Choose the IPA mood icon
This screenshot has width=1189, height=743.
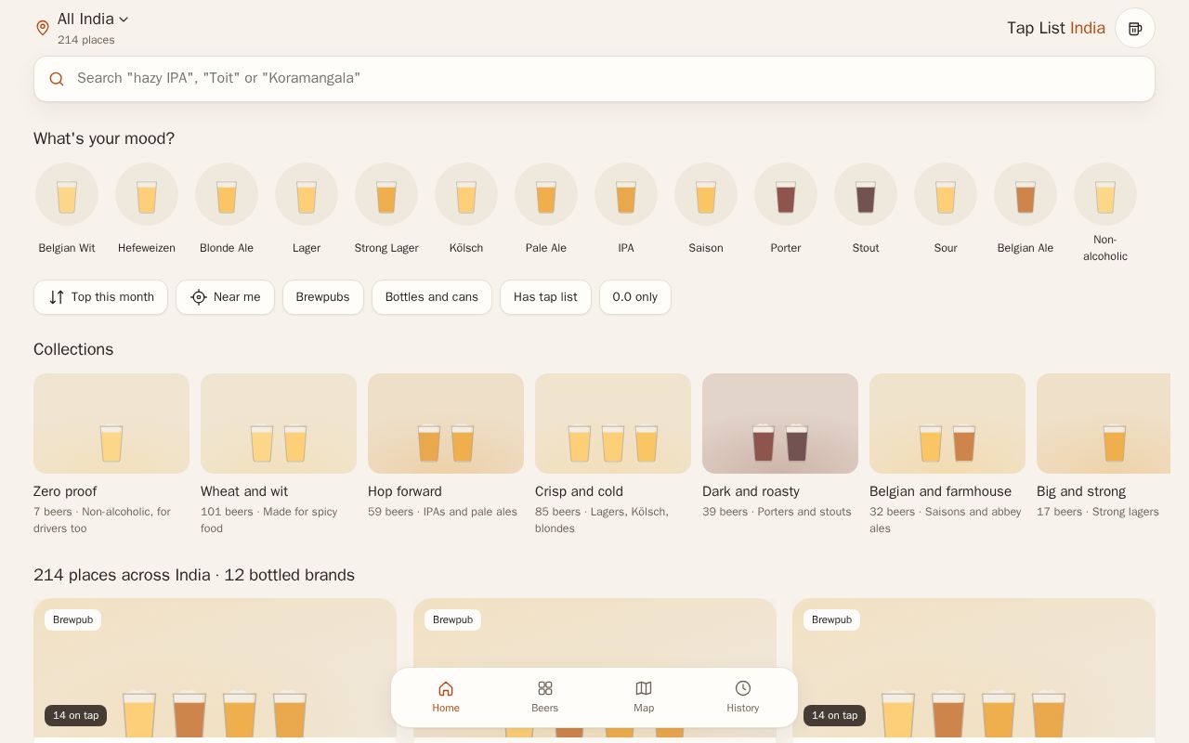(x=626, y=194)
